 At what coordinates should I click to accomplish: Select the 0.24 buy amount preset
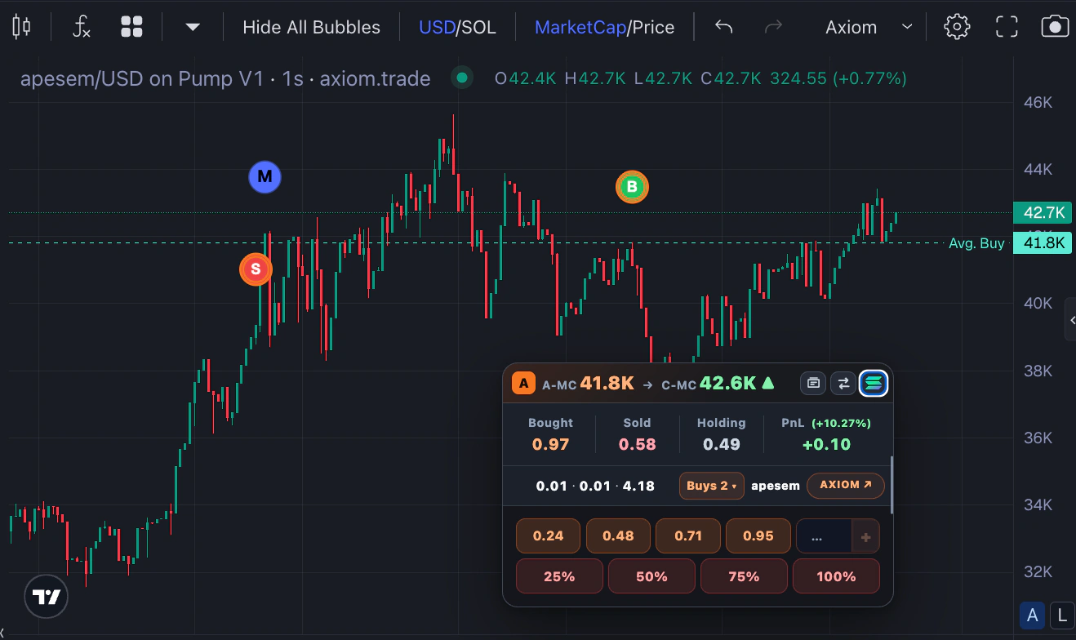point(549,536)
